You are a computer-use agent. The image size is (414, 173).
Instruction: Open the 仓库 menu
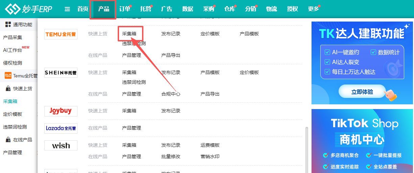[x=230, y=9]
